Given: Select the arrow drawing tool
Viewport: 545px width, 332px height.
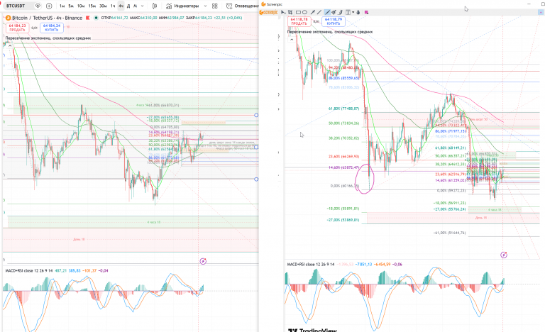Looking at the screenshot, I should [x=313, y=12].
